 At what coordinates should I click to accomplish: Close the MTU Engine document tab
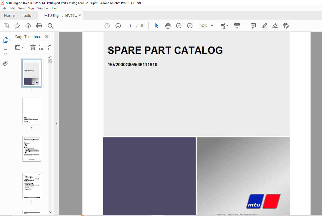click(80, 16)
